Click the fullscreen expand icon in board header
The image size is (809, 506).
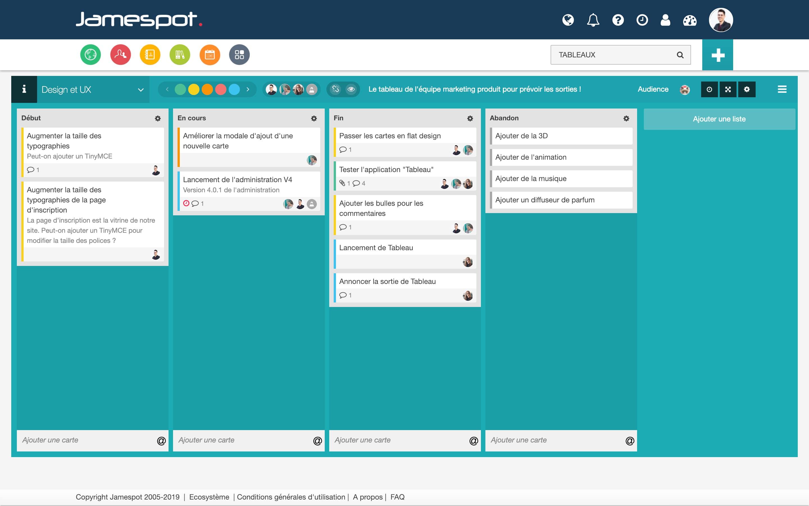pos(728,89)
